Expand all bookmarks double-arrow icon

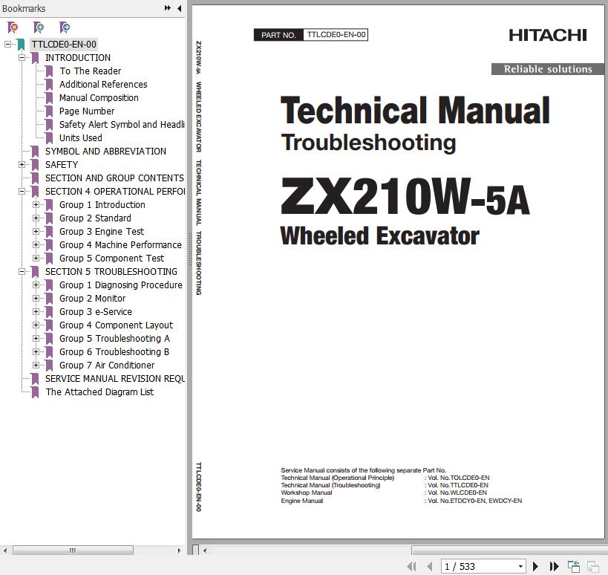(168, 8)
